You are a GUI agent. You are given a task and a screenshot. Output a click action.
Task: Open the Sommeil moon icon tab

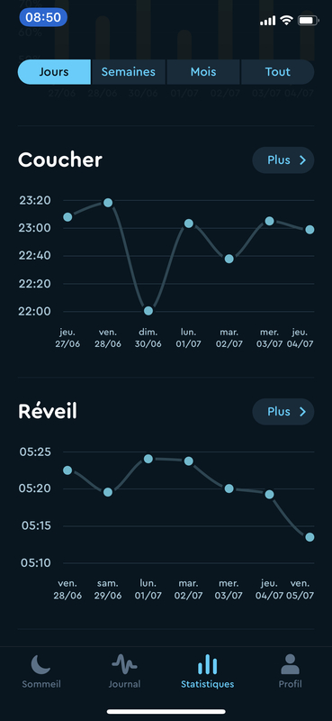[40, 665]
